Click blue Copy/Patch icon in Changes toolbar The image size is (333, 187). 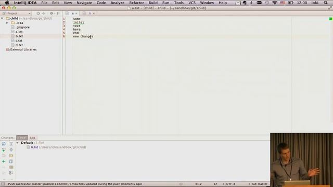pyautogui.click(x=11, y=162)
